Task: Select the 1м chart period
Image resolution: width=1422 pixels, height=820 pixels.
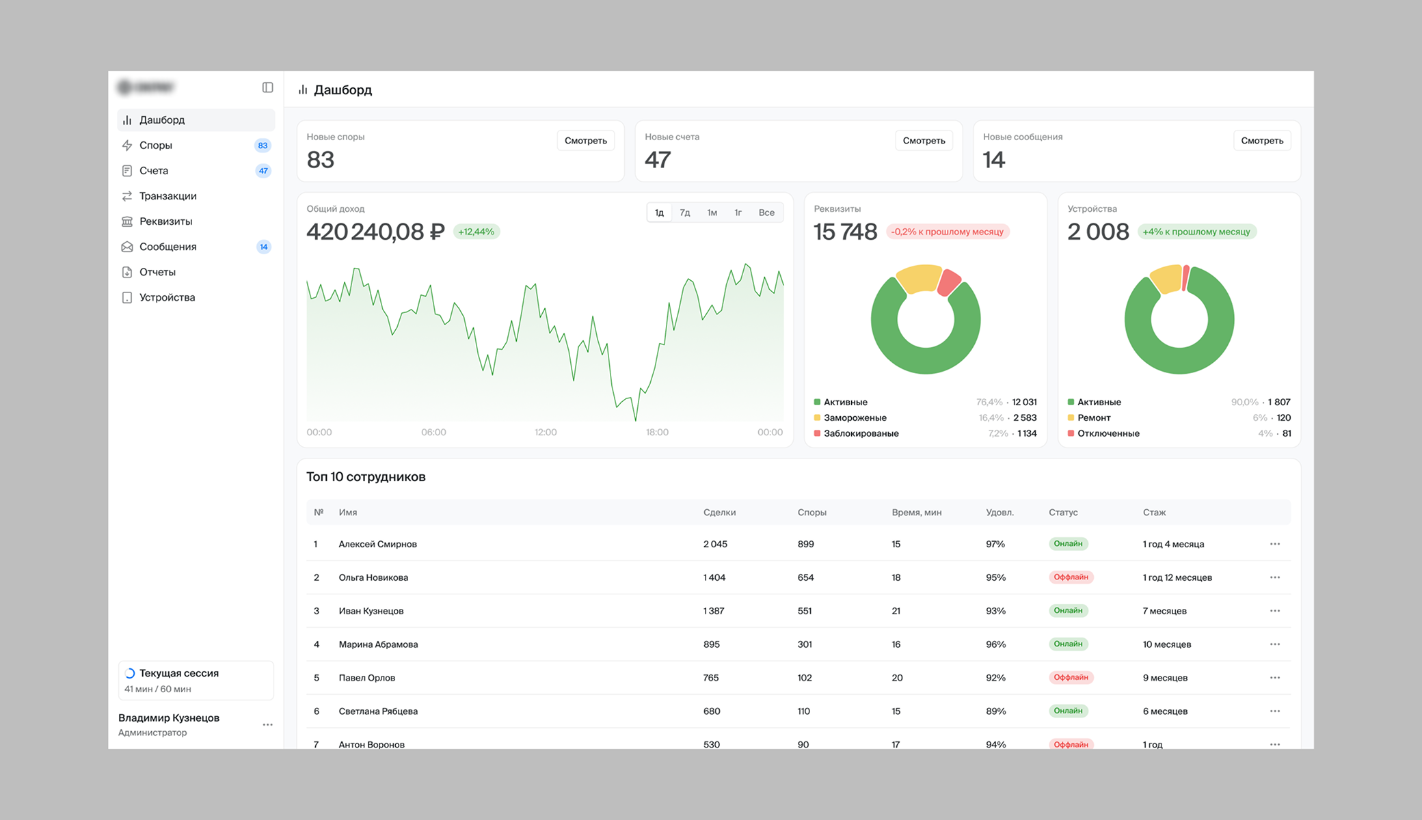Action: click(x=712, y=213)
